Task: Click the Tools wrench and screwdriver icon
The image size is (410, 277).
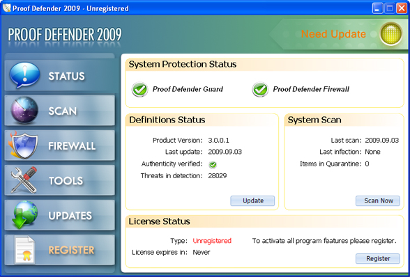Action: coord(24,180)
